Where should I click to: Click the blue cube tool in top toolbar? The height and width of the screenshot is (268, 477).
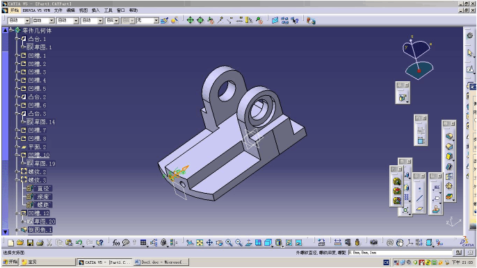[275, 20]
